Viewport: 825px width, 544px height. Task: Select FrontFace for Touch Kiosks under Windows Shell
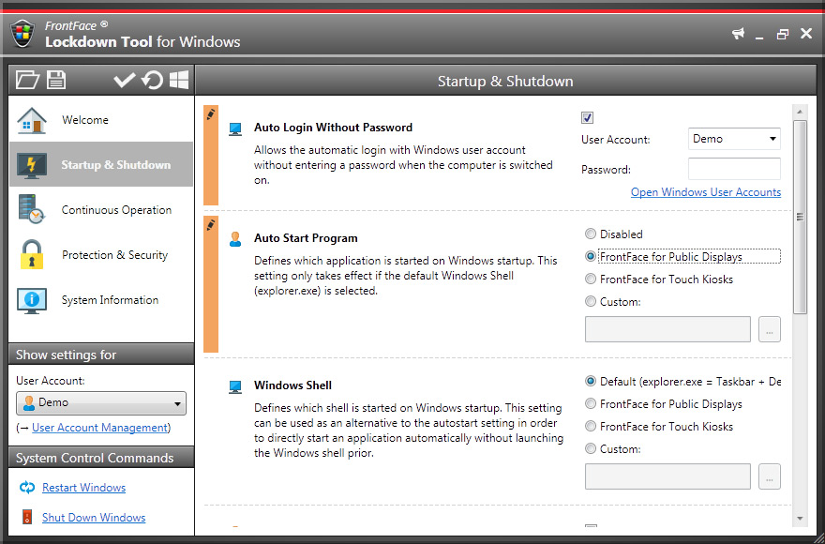coord(591,427)
